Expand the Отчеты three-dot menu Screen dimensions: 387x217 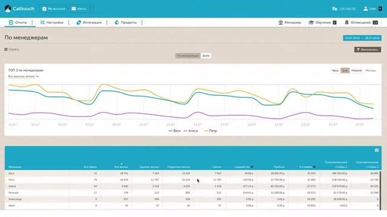(32, 22)
